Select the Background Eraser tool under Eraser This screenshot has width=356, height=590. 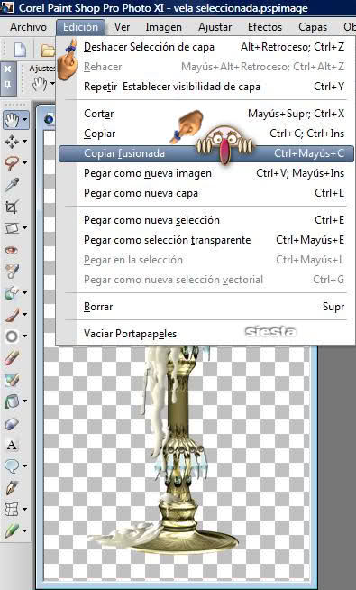click(x=12, y=380)
